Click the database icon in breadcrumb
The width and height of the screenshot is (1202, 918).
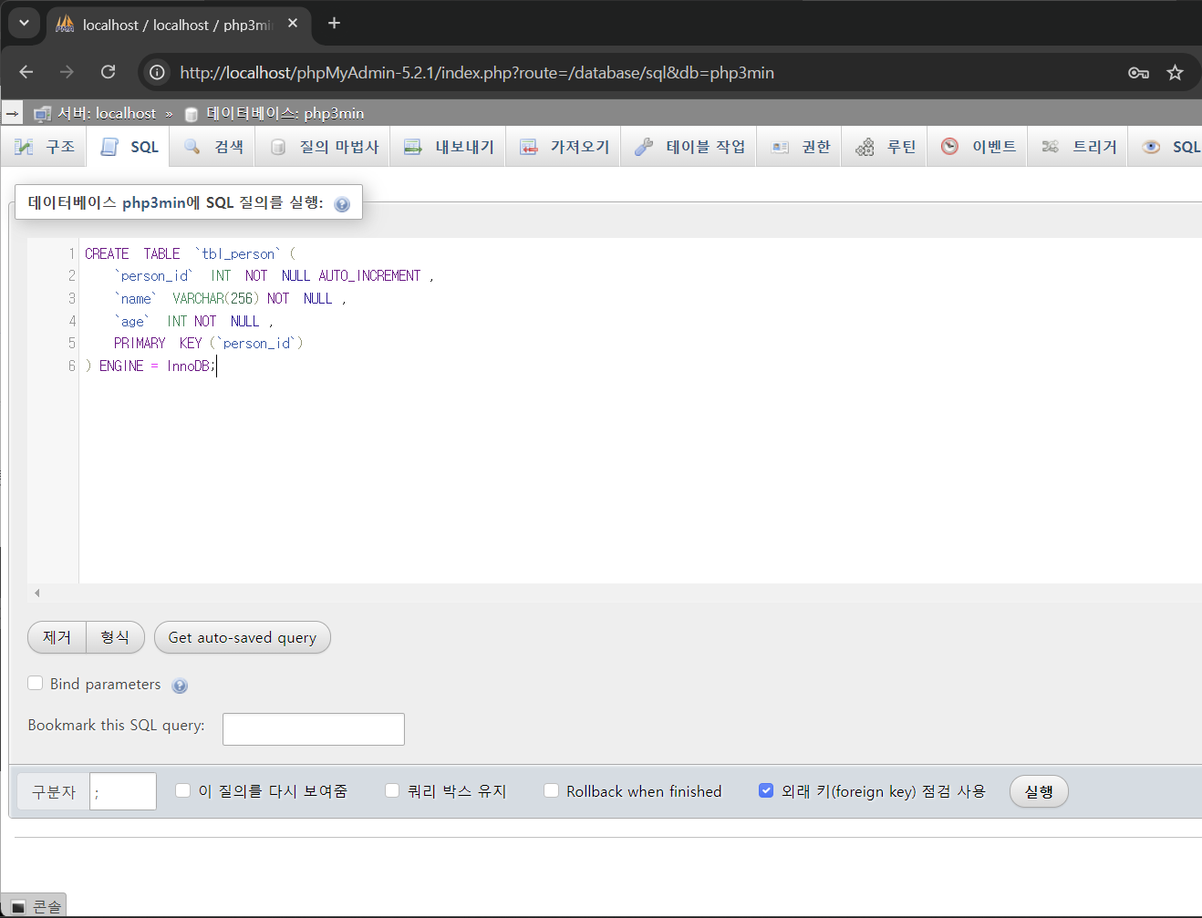pos(192,114)
